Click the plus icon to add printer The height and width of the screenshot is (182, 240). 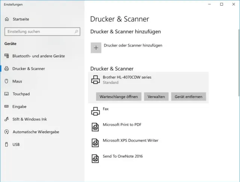[96, 48]
